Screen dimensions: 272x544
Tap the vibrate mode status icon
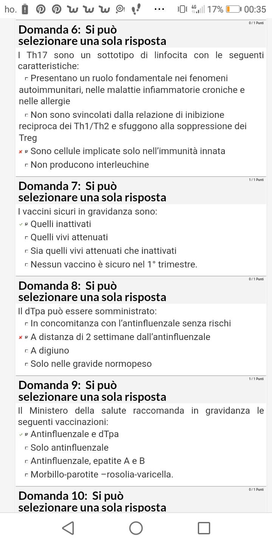[x=182, y=9]
